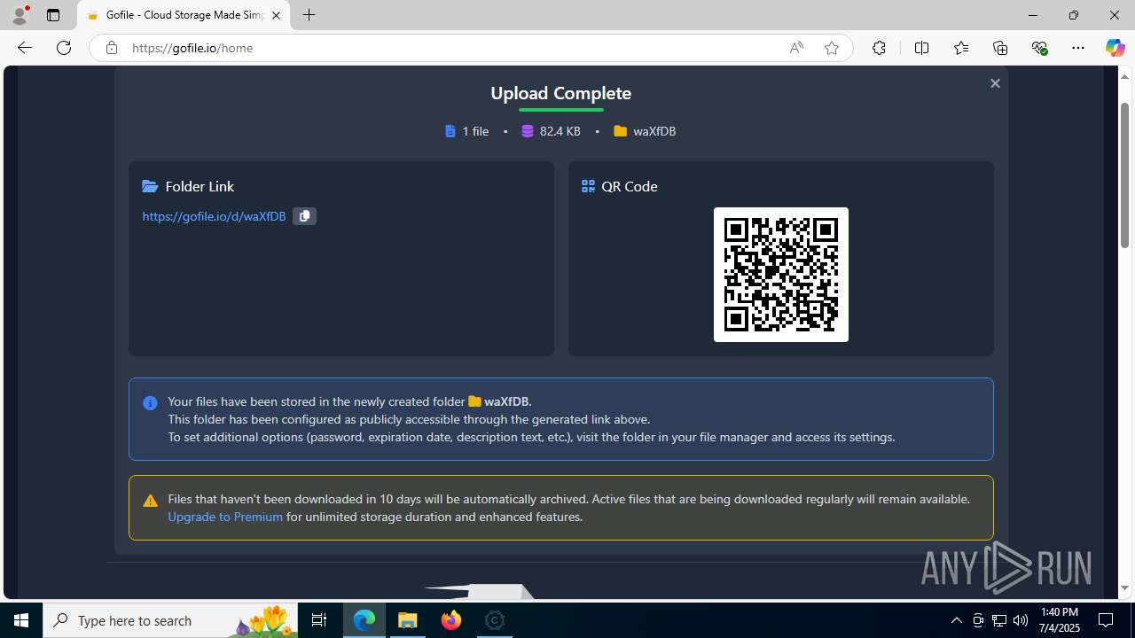The image size is (1135, 638).
Task: Click the QR code image
Action: (x=781, y=275)
